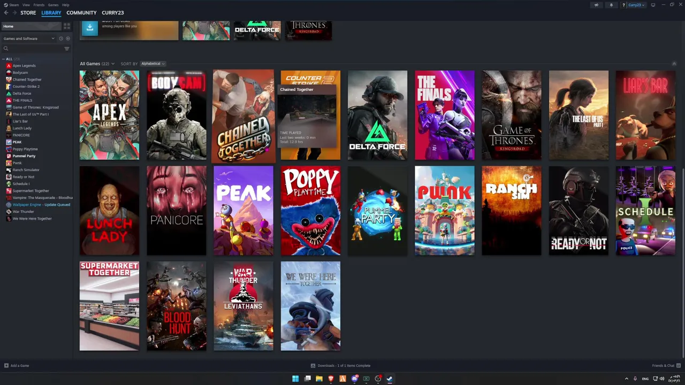Screen dimensions: 685x385
Task: Open the CURRY23 profile tab
Action: pos(112,13)
